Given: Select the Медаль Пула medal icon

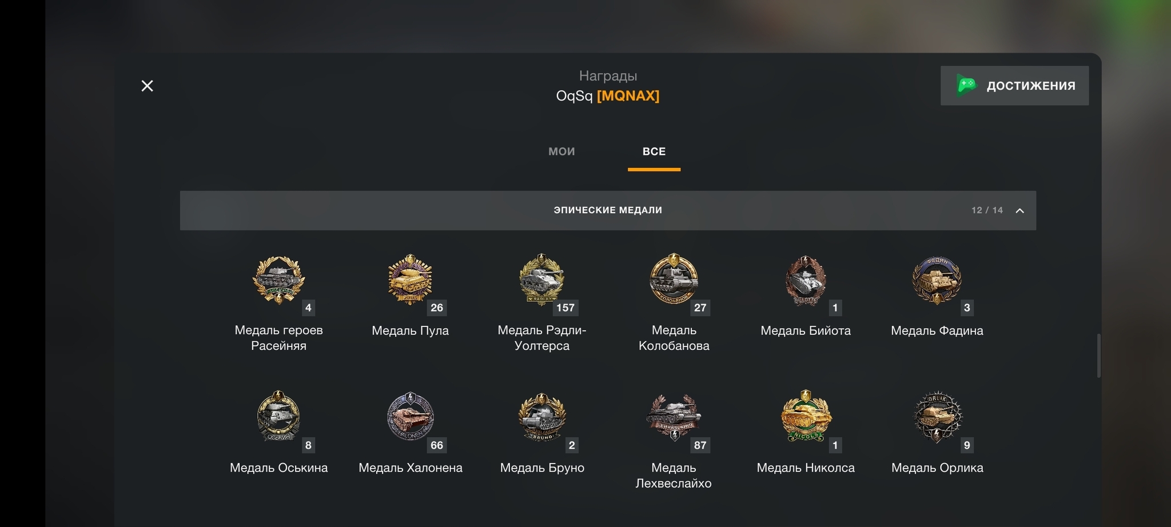Looking at the screenshot, I should 410,280.
